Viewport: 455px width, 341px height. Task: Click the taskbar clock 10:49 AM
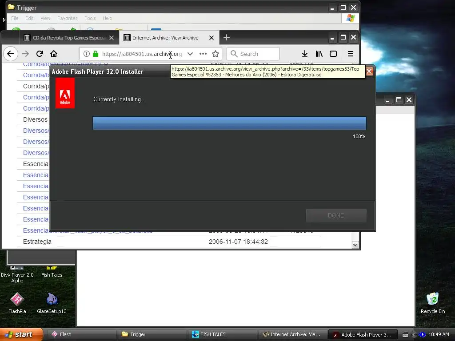point(439,334)
